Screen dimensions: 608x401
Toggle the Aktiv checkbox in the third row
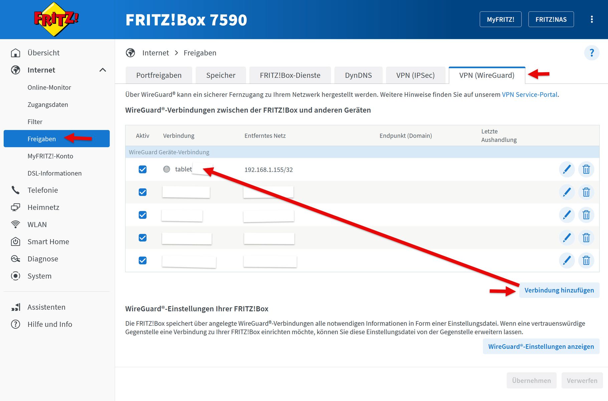click(x=143, y=215)
